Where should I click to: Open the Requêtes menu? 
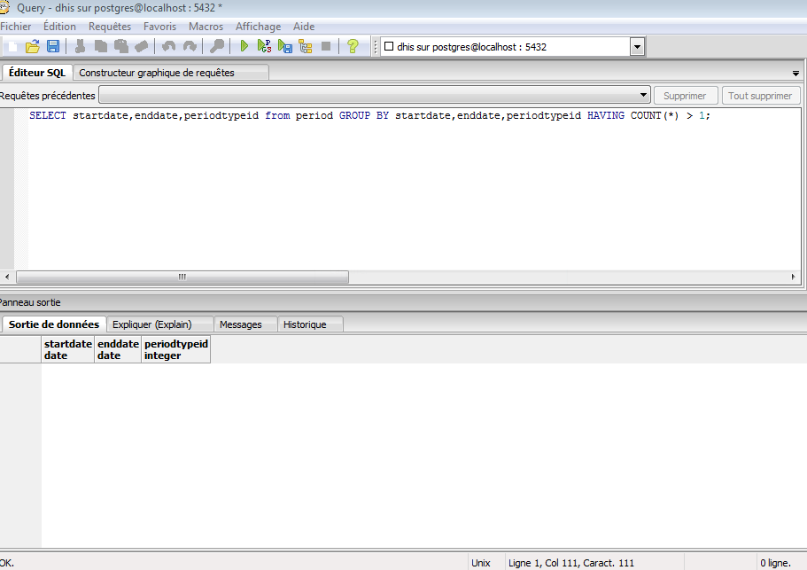pyautogui.click(x=110, y=27)
